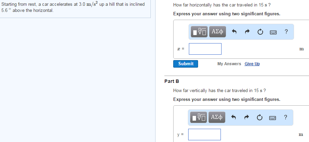
Task: Open help for x answer toolbar
Action: coord(286,32)
